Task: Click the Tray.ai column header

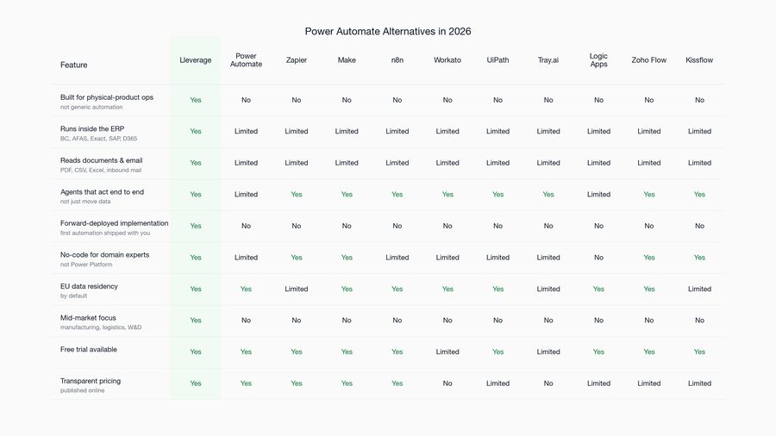Action: (548, 59)
